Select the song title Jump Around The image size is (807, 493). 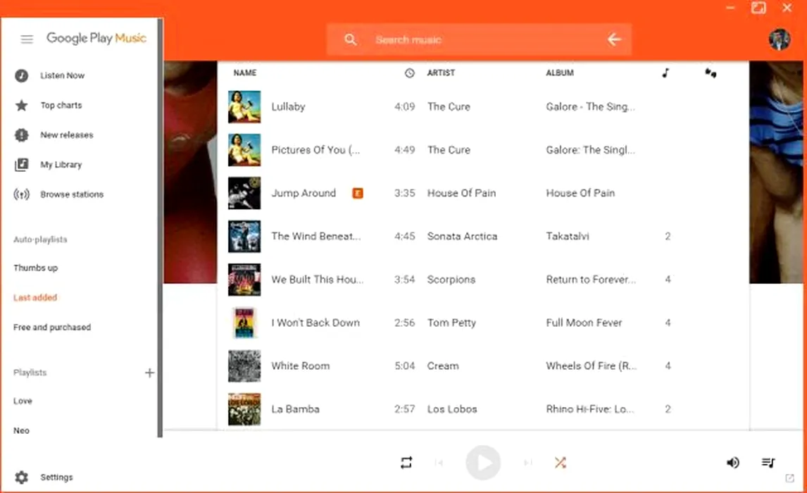(x=304, y=193)
